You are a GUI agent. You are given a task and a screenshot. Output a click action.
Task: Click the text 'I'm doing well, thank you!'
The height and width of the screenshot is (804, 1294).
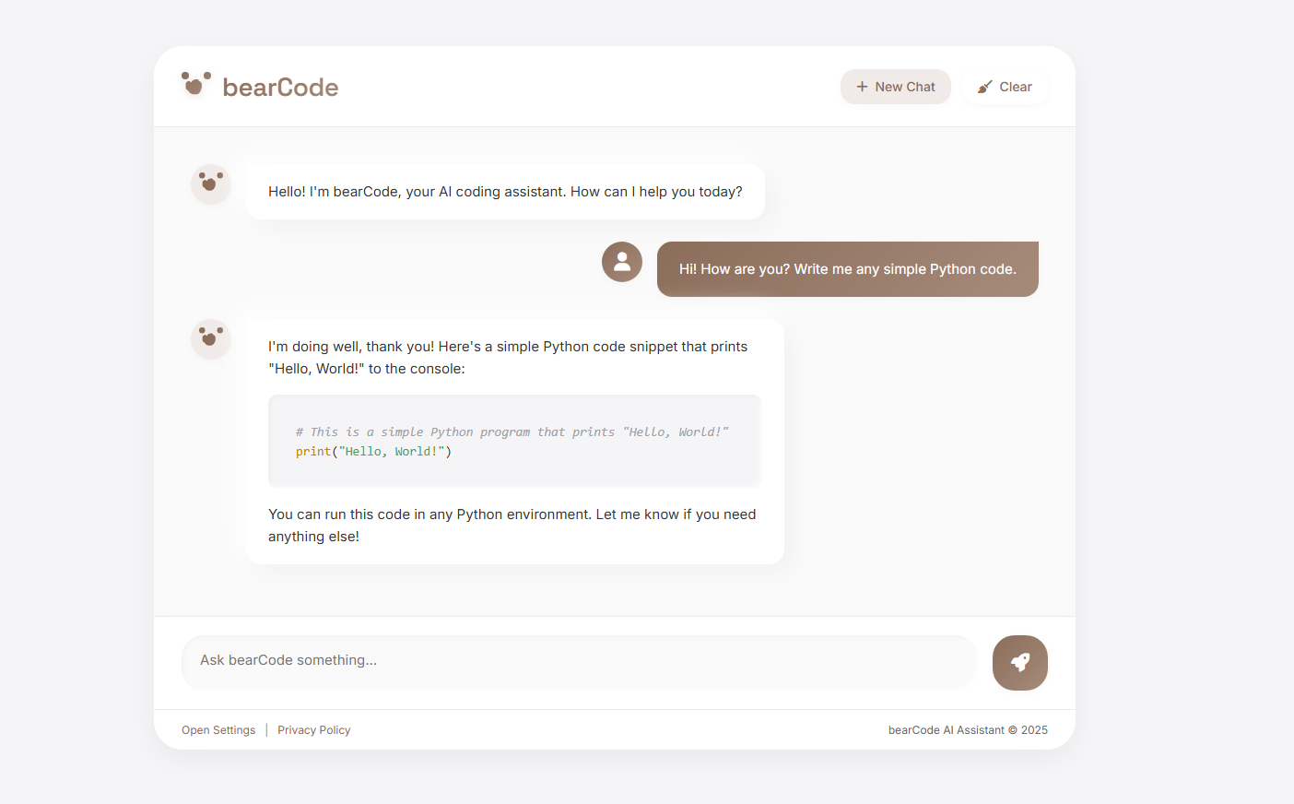pos(351,347)
